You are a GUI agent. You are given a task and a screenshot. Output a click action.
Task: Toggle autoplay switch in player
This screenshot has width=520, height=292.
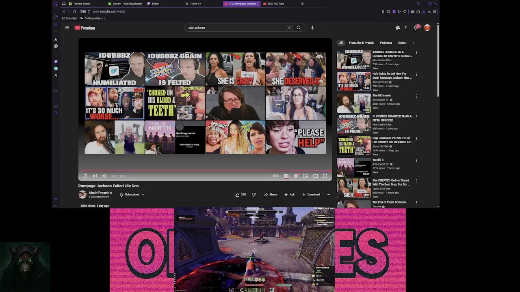276,176
